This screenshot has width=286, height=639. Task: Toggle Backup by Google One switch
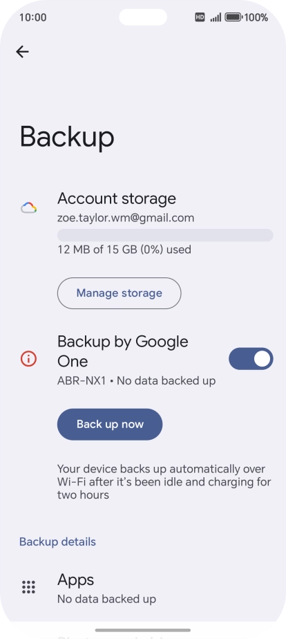click(251, 359)
